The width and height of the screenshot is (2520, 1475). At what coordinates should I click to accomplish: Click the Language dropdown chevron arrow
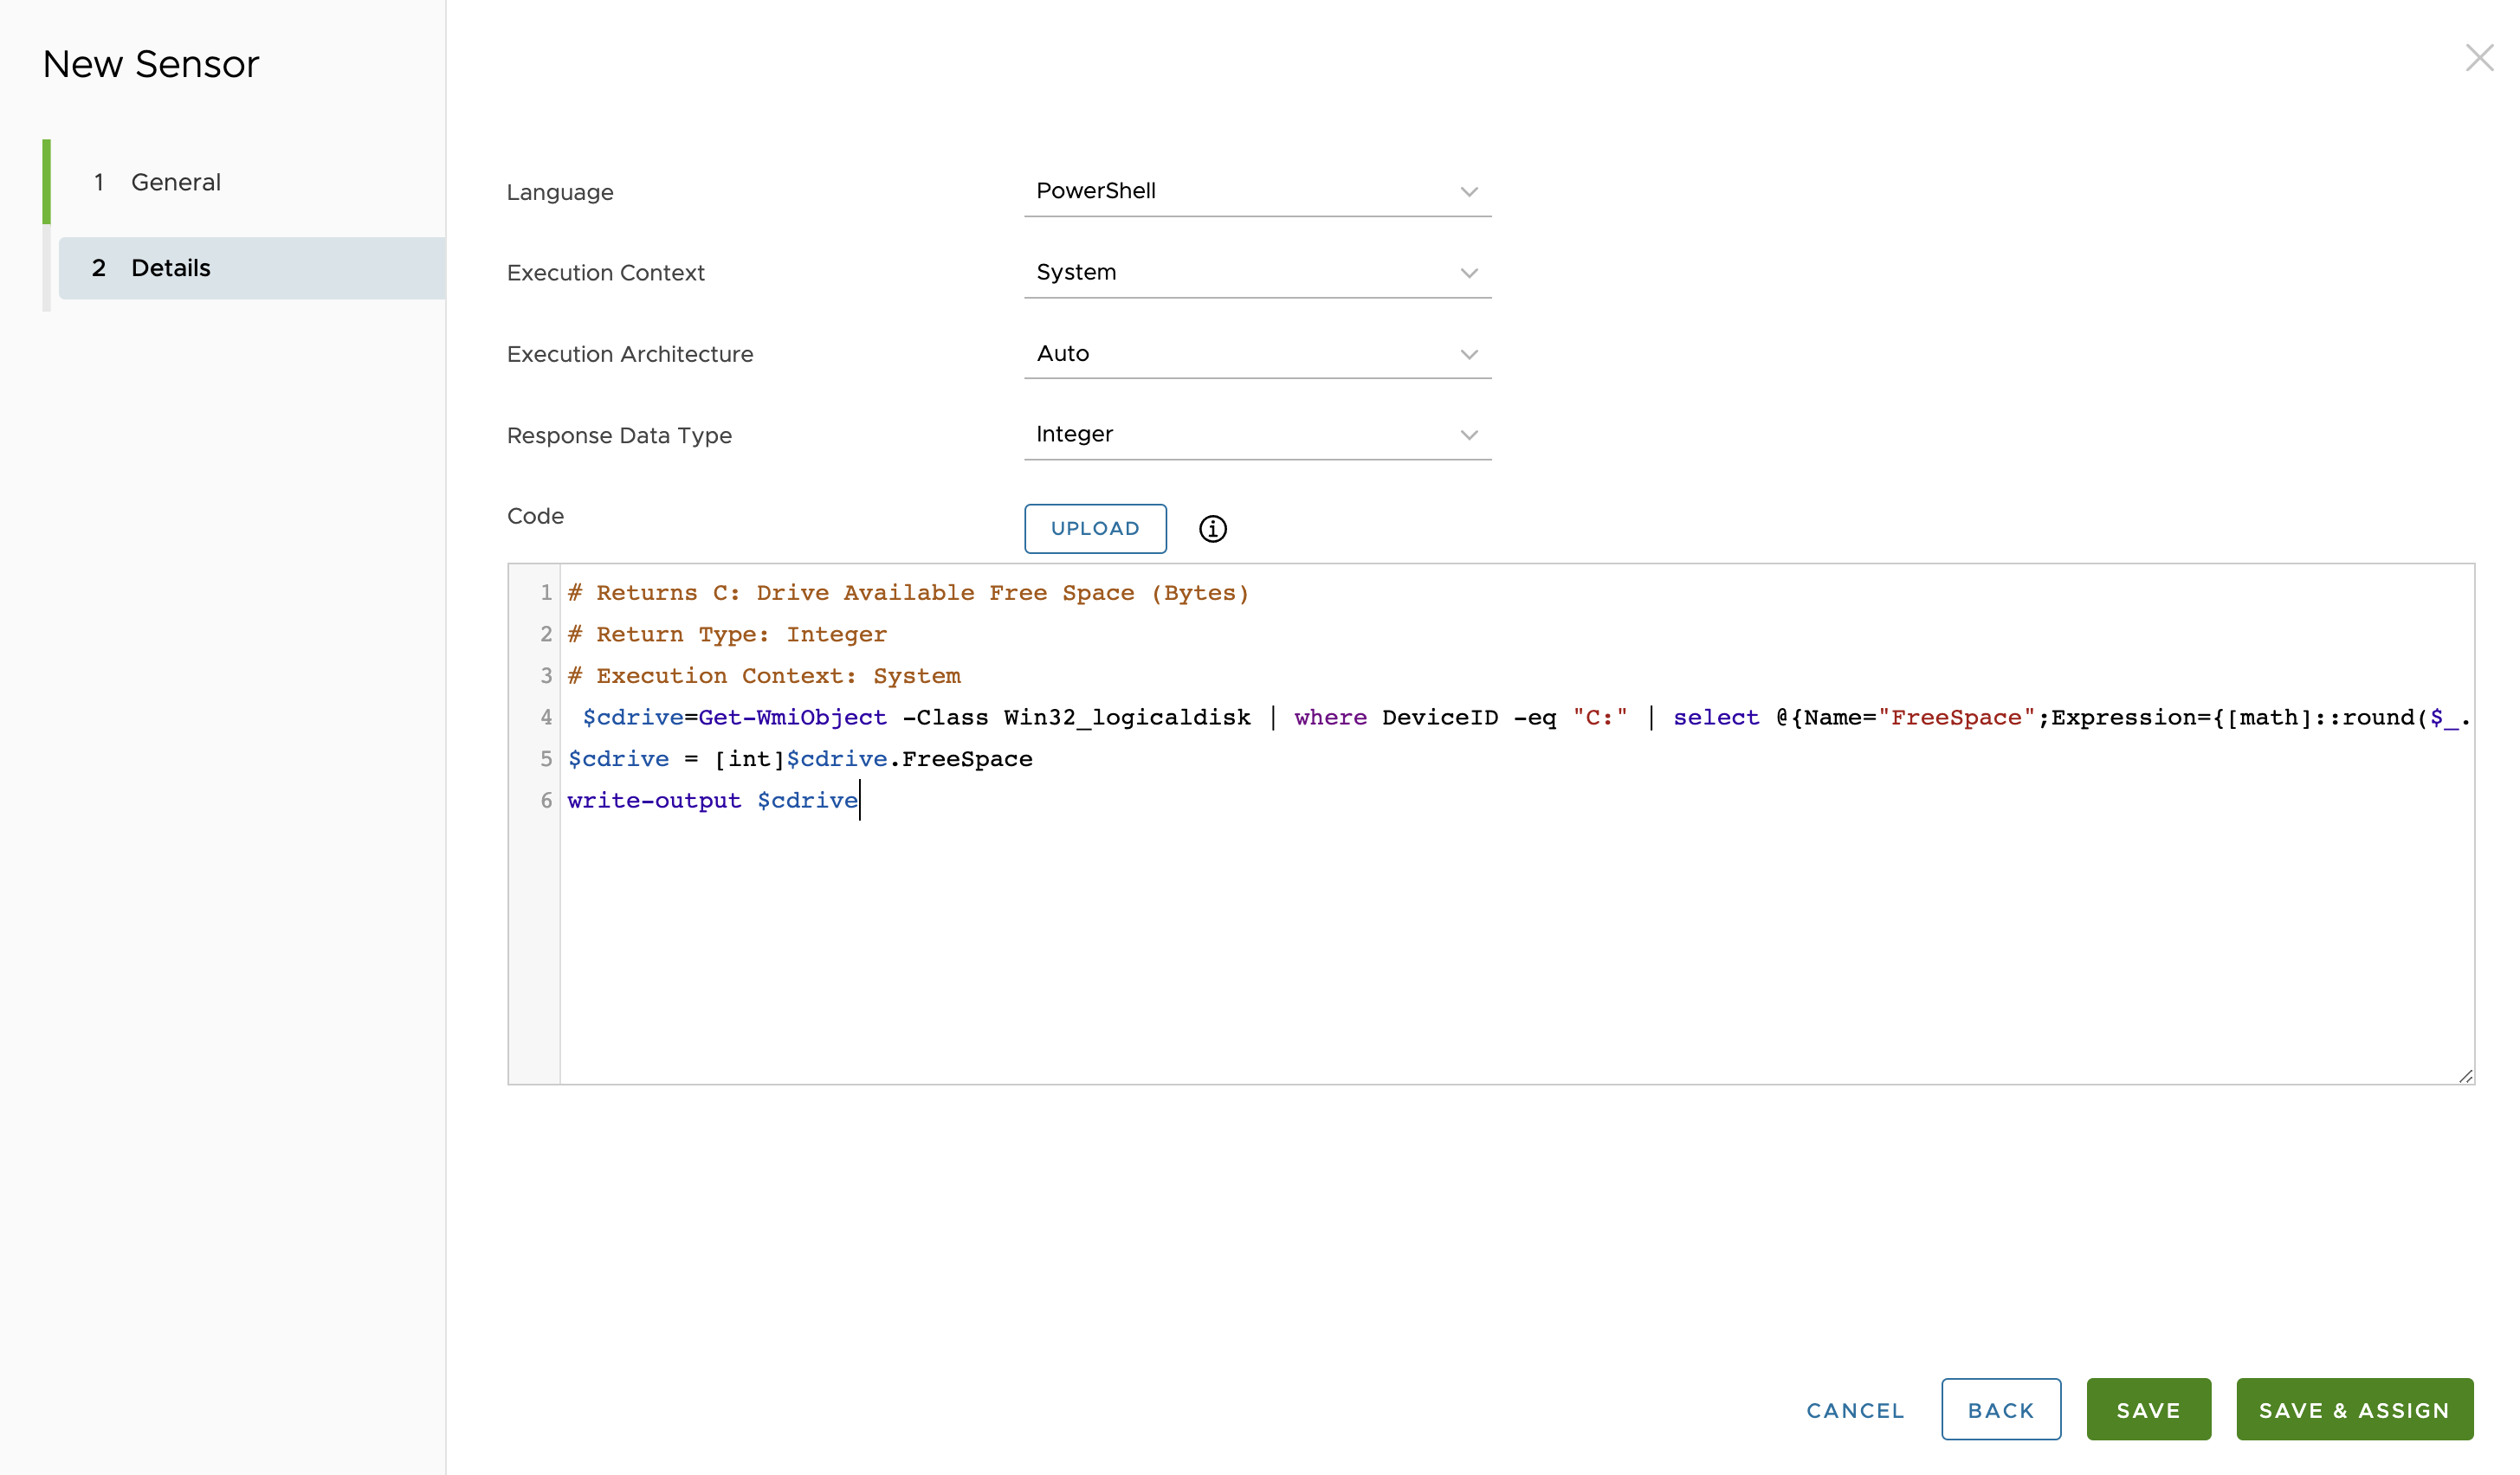(x=1469, y=192)
